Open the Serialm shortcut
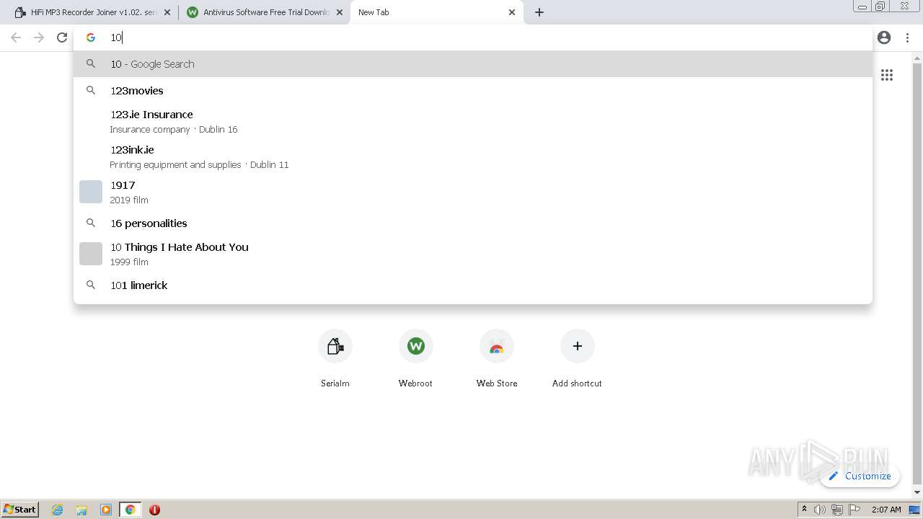 click(x=335, y=358)
